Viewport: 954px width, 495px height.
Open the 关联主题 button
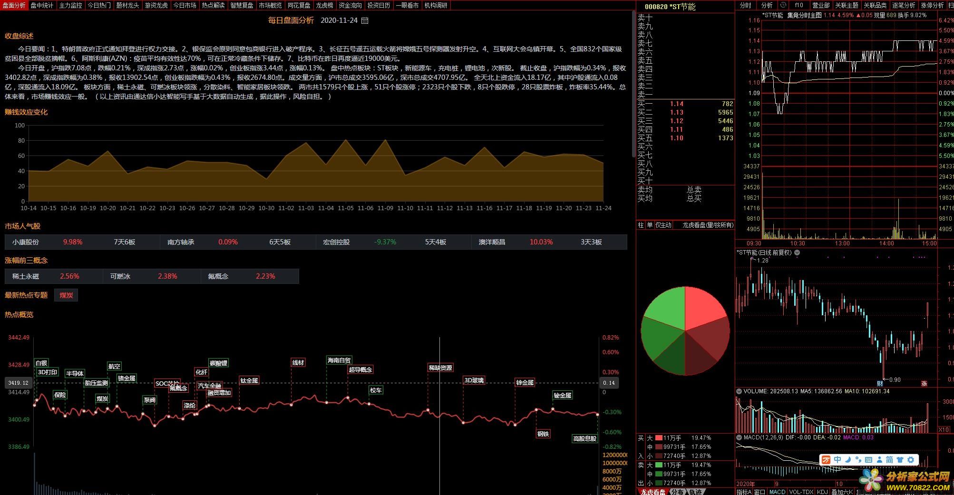pyautogui.click(x=847, y=5)
